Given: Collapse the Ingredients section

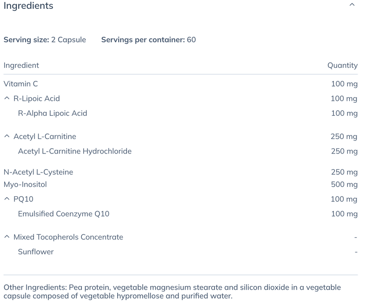Looking at the screenshot, I should click(352, 5).
